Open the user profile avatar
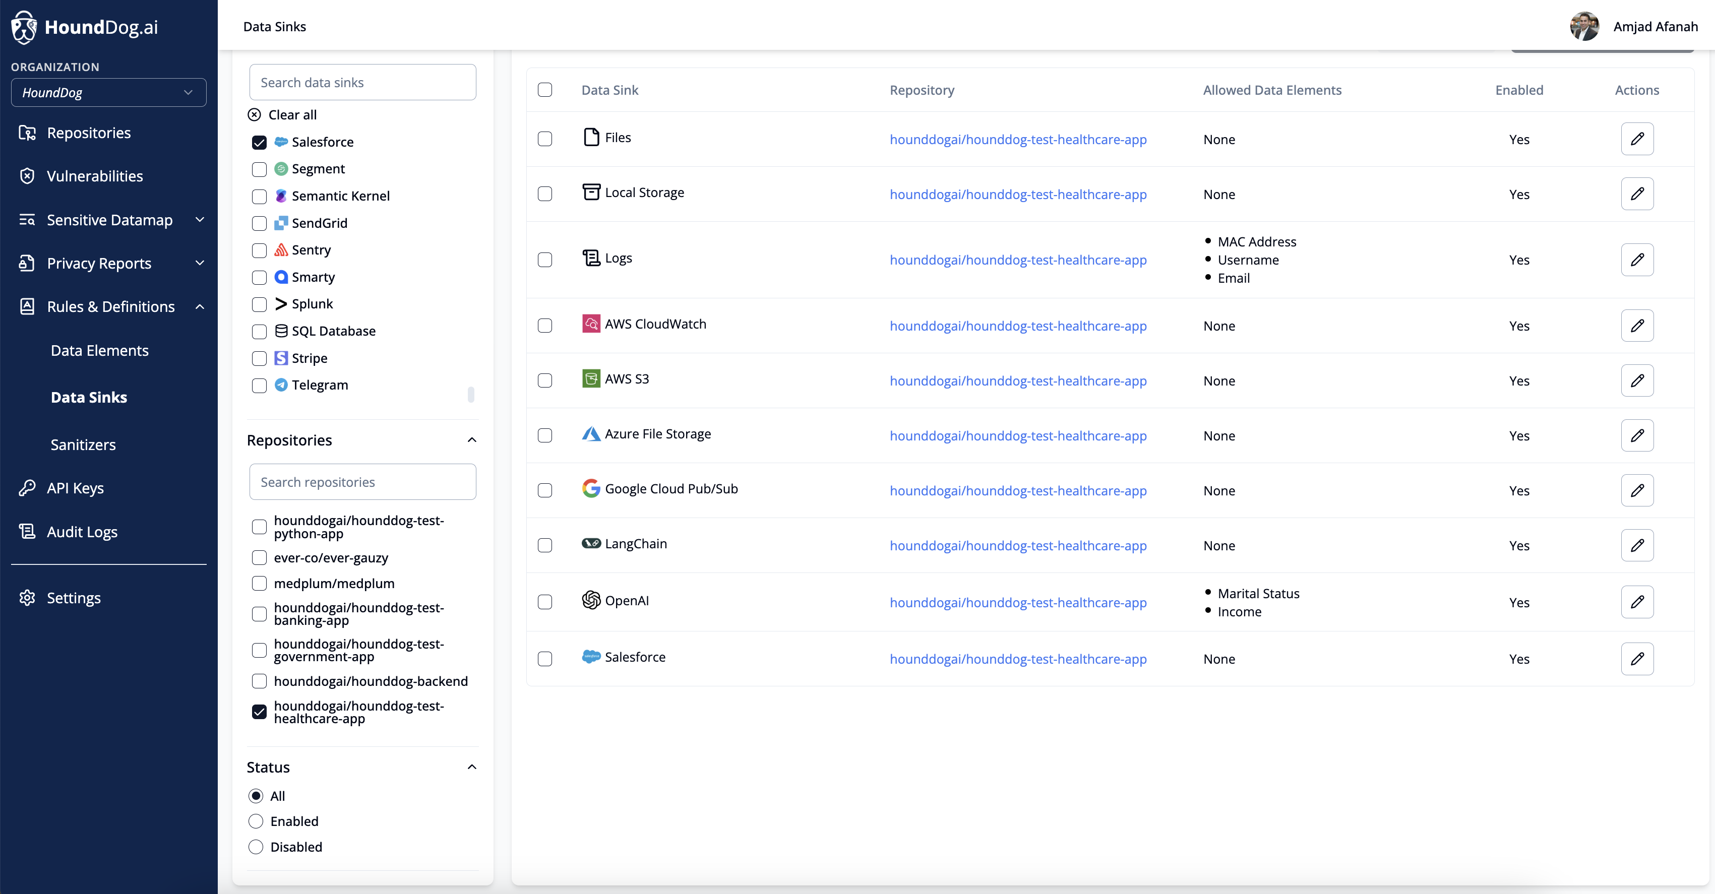The width and height of the screenshot is (1715, 894). 1584,27
